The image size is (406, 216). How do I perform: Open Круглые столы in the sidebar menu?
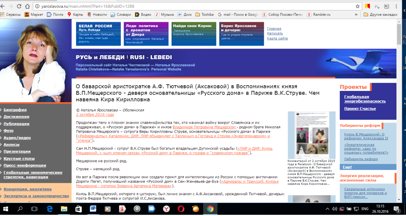pyautogui.click(x=19, y=159)
